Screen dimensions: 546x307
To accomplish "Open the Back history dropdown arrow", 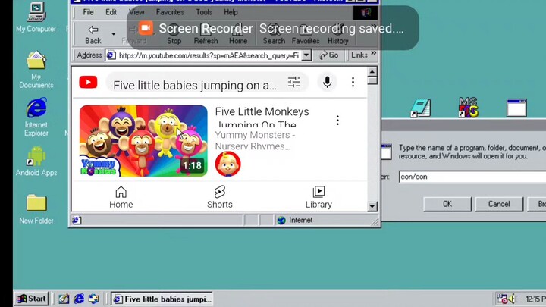I will tap(114, 34).
